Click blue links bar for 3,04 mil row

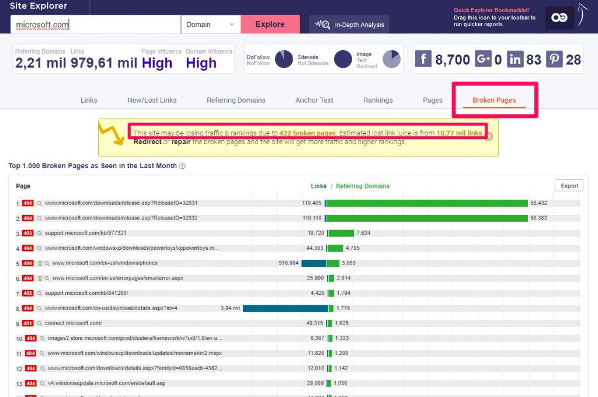click(x=285, y=308)
